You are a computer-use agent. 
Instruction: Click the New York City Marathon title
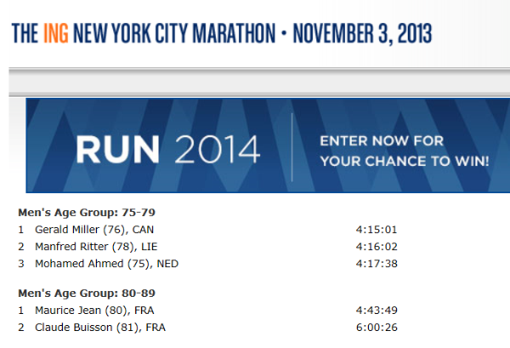pos(173,34)
